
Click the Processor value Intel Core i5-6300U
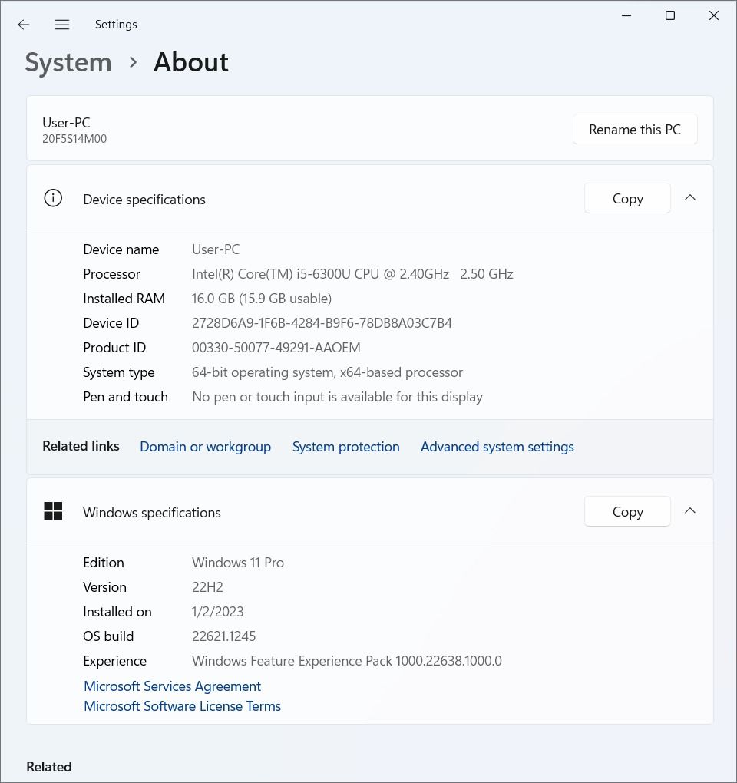point(352,273)
